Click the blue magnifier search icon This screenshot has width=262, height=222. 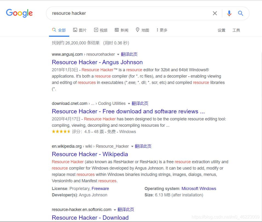(241, 13)
